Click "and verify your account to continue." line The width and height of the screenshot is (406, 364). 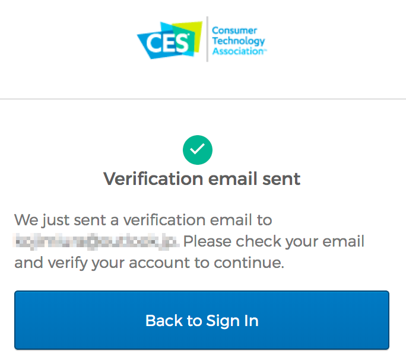pos(150,263)
